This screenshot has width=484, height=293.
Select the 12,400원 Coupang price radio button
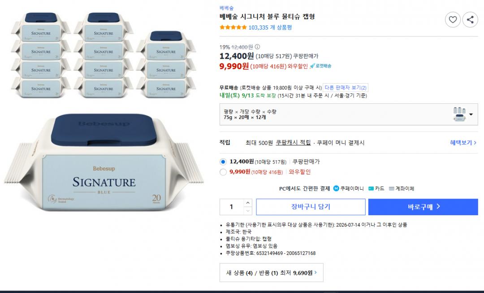(223, 162)
